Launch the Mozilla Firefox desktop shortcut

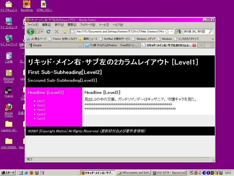[9, 110]
